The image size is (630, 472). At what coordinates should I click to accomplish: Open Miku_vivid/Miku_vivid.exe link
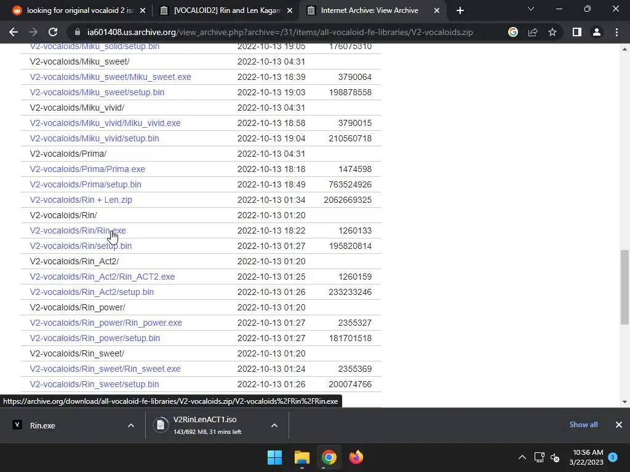(x=105, y=123)
